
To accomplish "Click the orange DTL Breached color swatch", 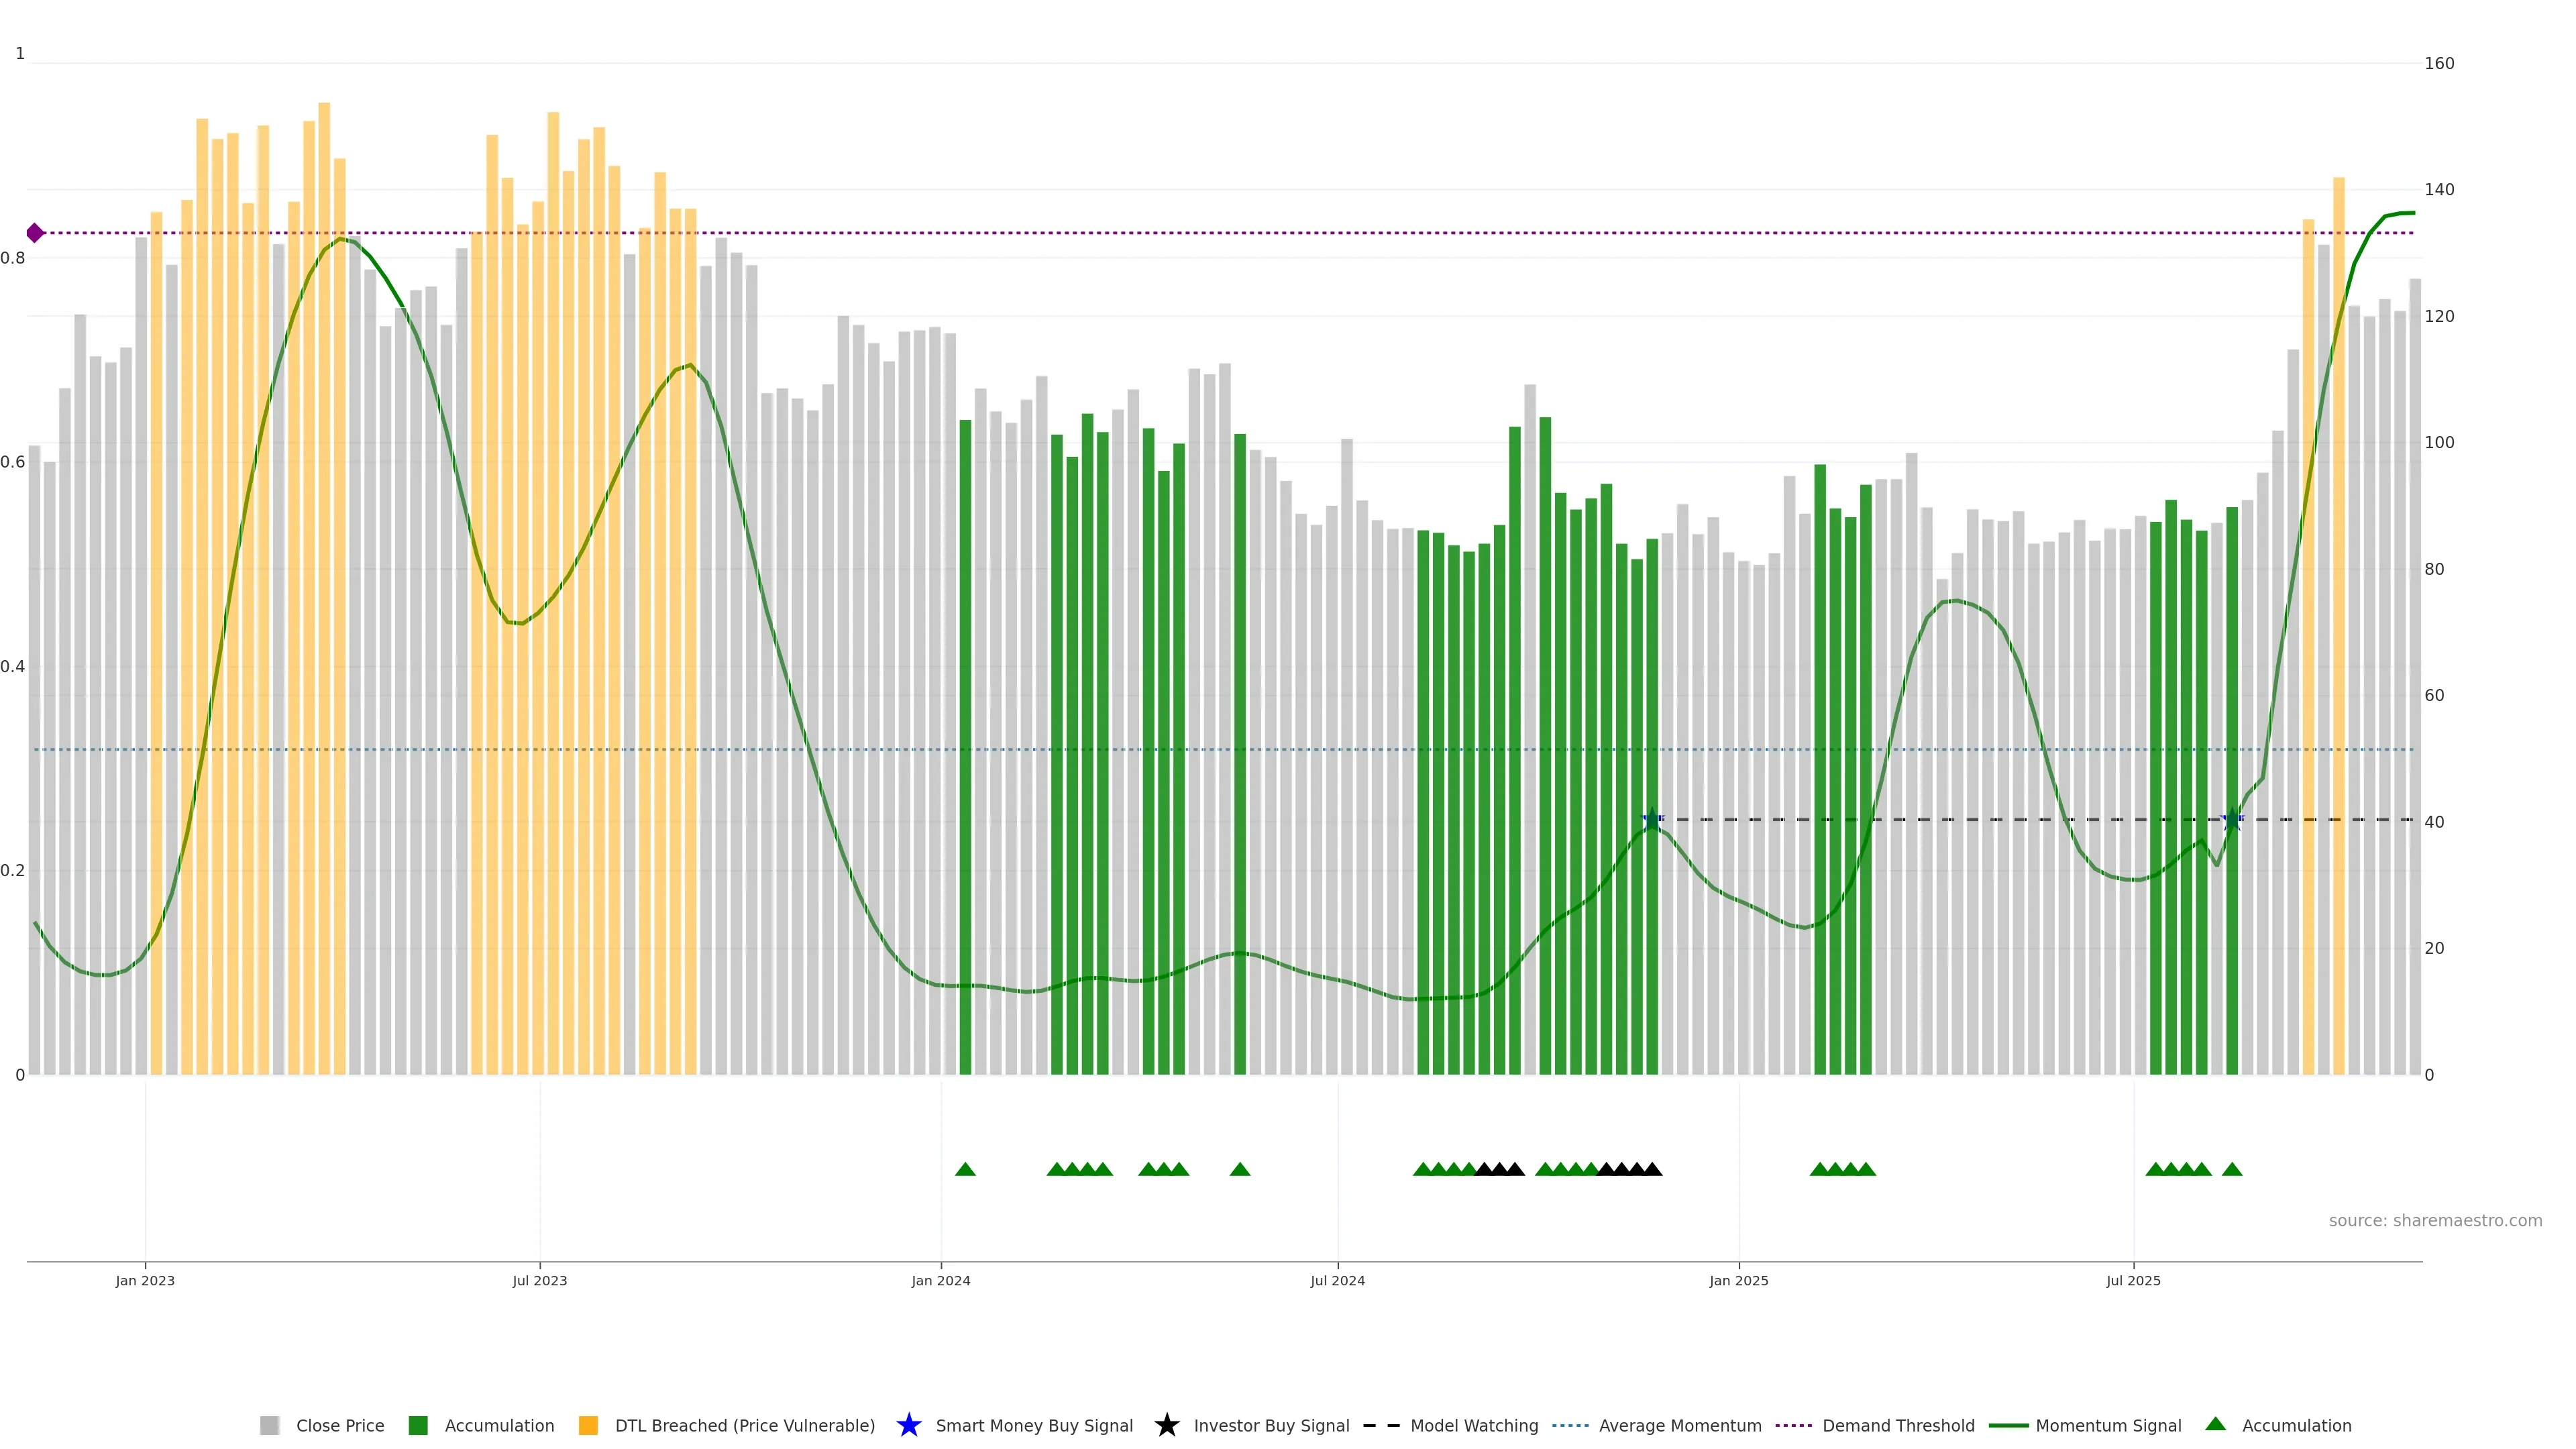I will [x=588, y=1426].
